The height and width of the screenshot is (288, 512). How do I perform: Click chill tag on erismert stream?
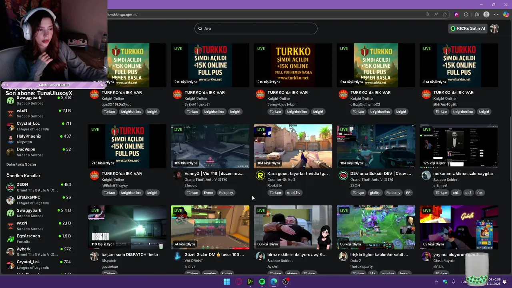coord(456,193)
